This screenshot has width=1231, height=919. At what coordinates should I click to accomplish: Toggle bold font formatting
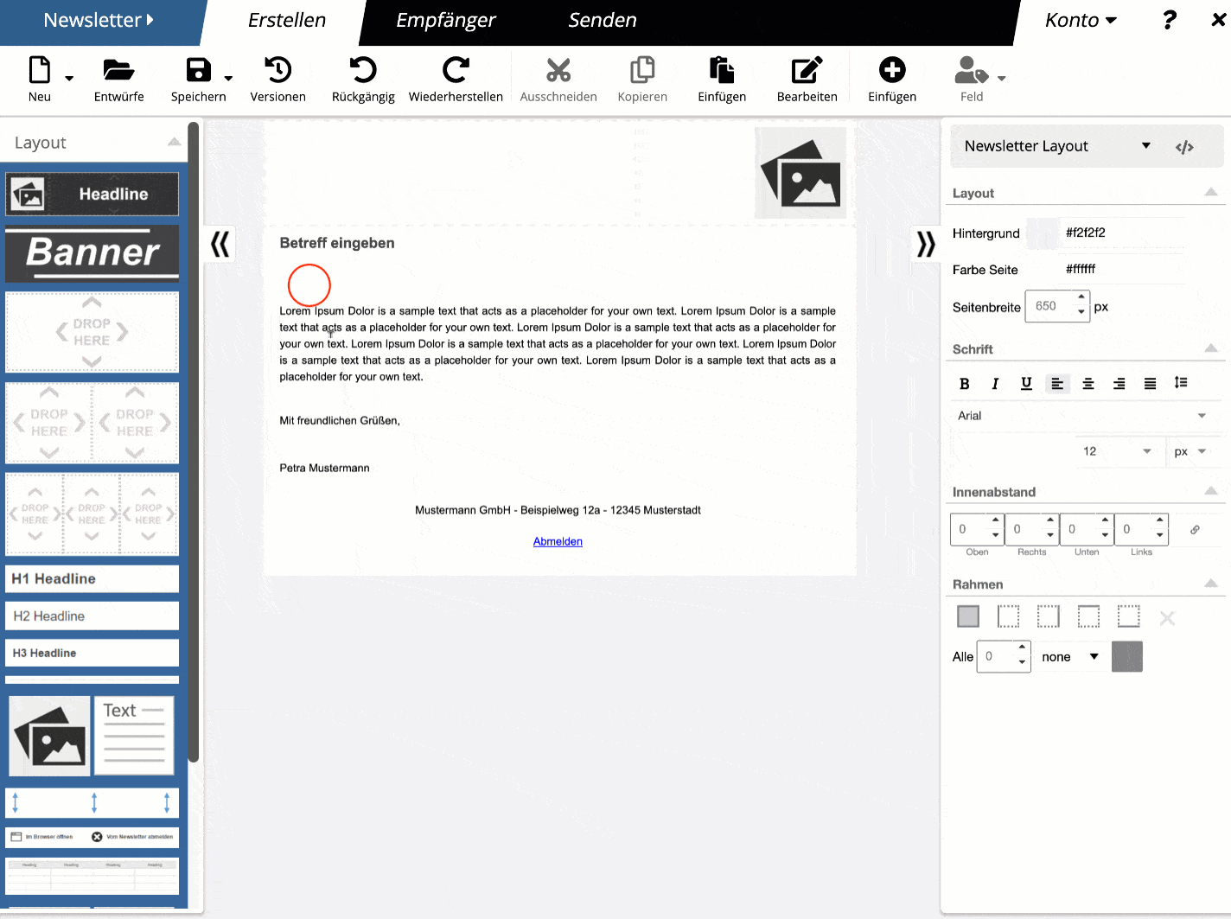click(965, 384)
